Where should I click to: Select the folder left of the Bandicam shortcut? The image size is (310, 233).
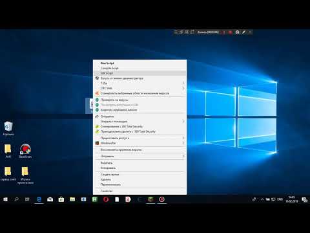click(8, 151)
